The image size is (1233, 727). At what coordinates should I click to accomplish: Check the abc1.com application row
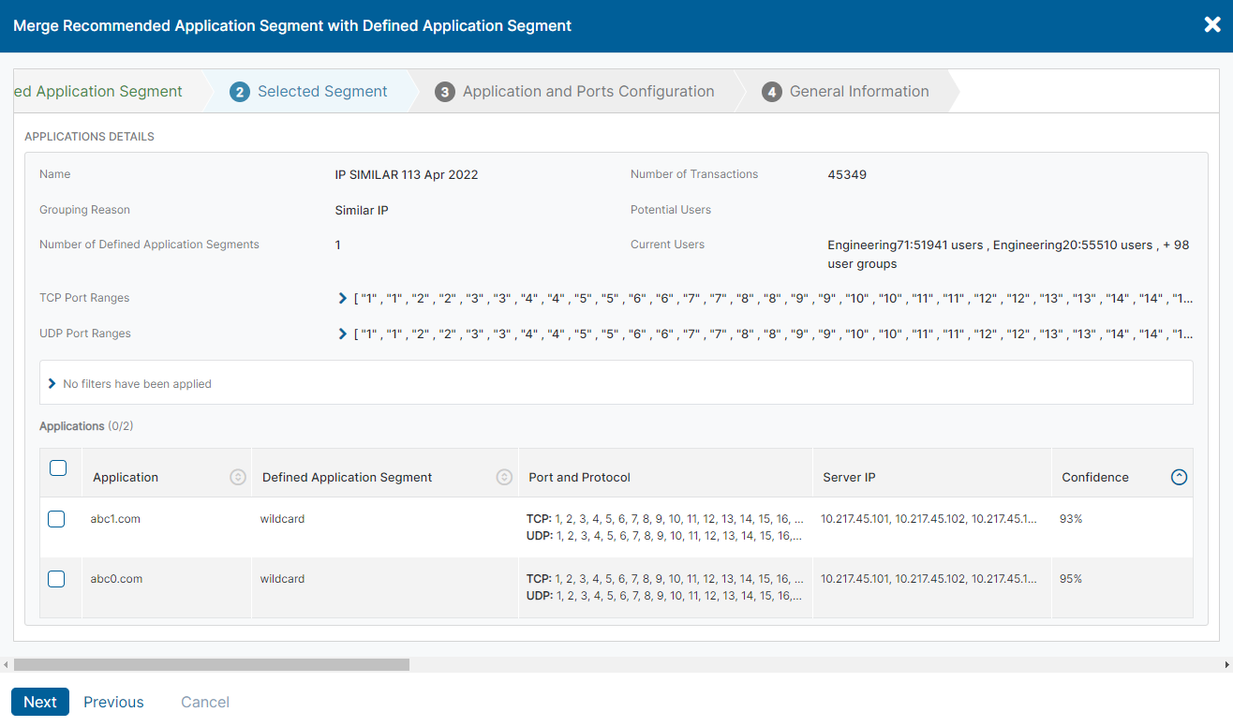[x=55, y=518]
